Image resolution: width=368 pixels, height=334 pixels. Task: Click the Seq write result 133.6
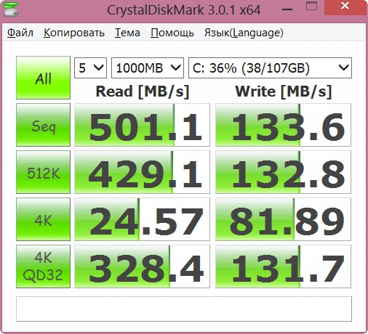283,125
